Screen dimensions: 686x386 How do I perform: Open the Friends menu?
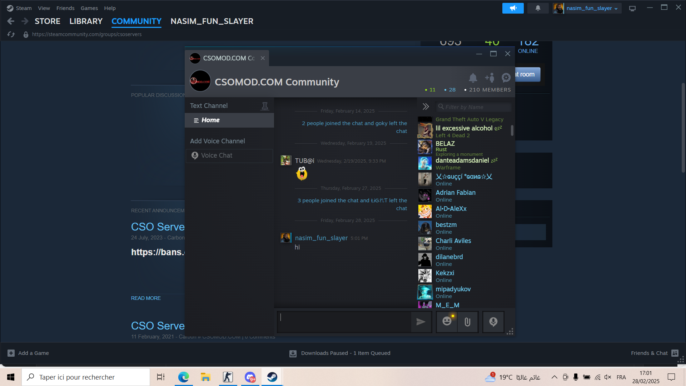pos(65,8)
